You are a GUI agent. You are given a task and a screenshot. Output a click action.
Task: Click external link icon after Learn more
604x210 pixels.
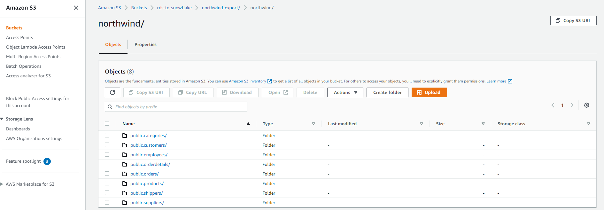510,81
